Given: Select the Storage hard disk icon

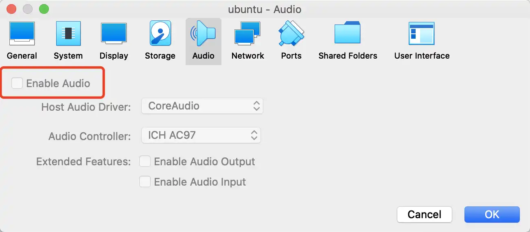Looking at the screenshot, I should (160, 33).
